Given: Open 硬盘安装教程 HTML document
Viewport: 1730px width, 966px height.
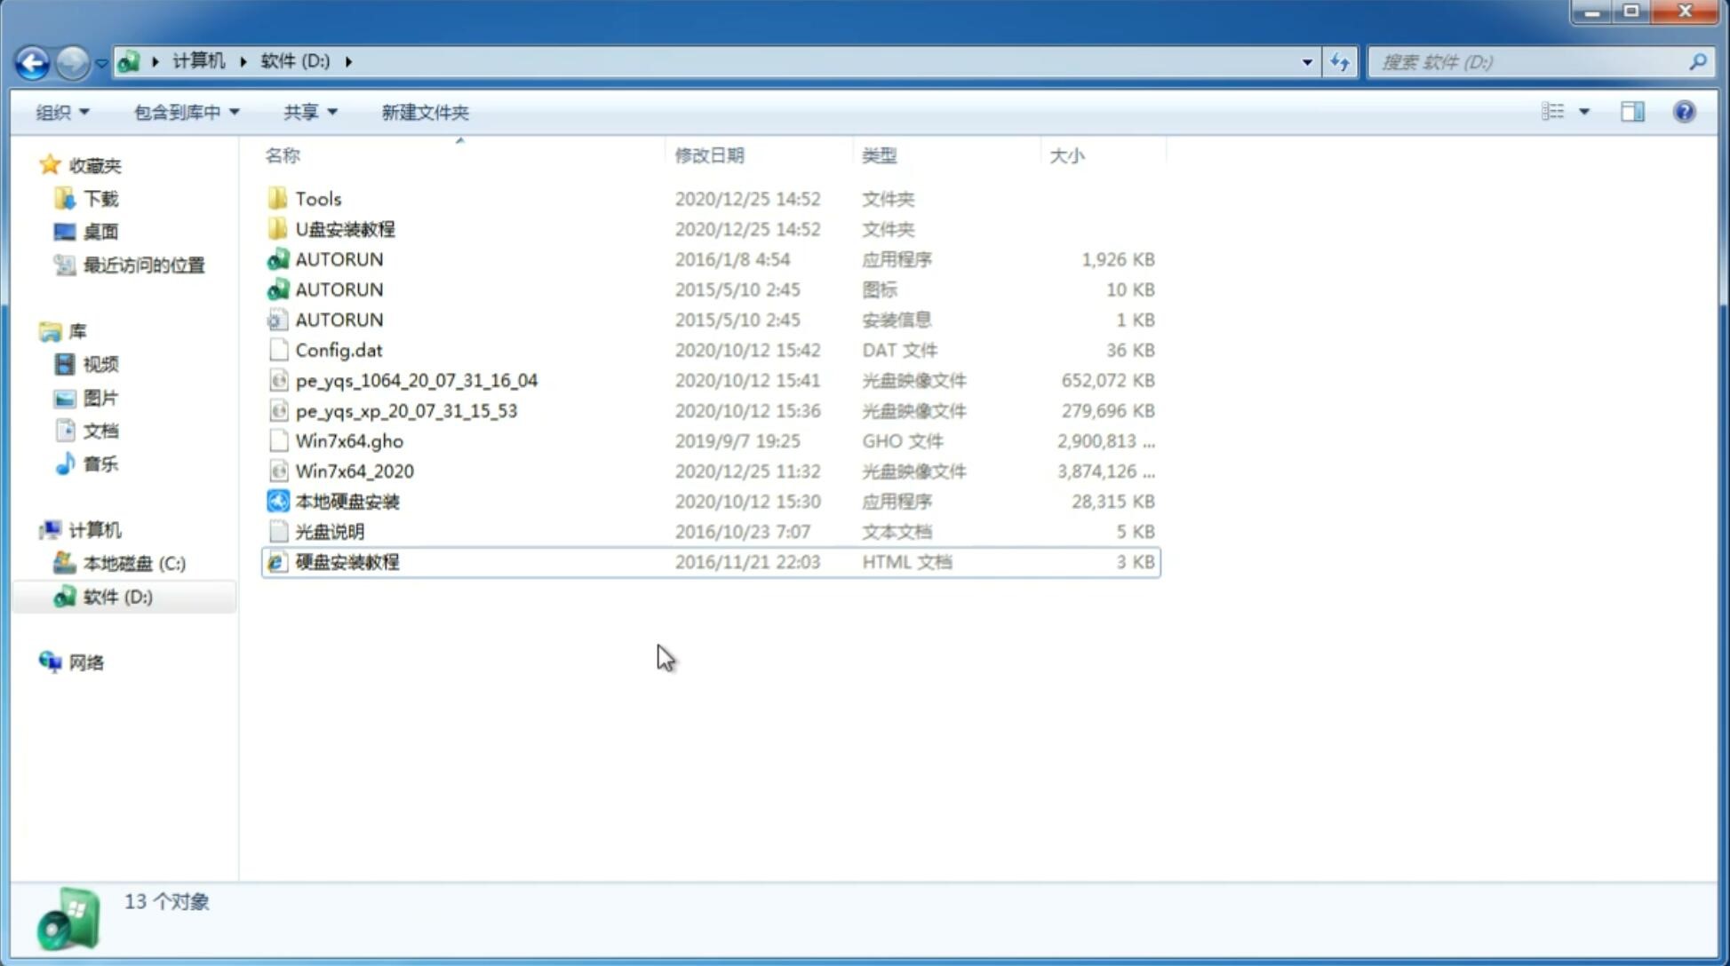Looking at the screenshot, I should coord(347,561).
